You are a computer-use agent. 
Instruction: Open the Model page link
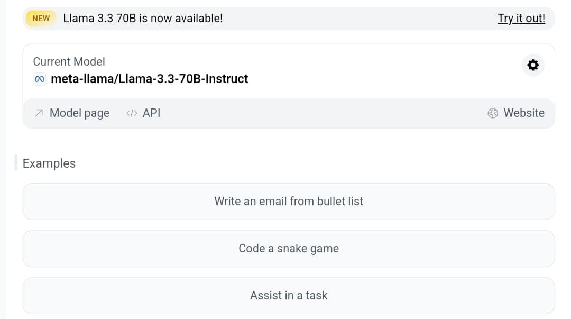click(x=79, y=113)
